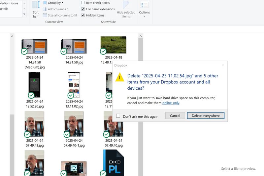Click navigation pane scroll up arrow

pos(12,36)
